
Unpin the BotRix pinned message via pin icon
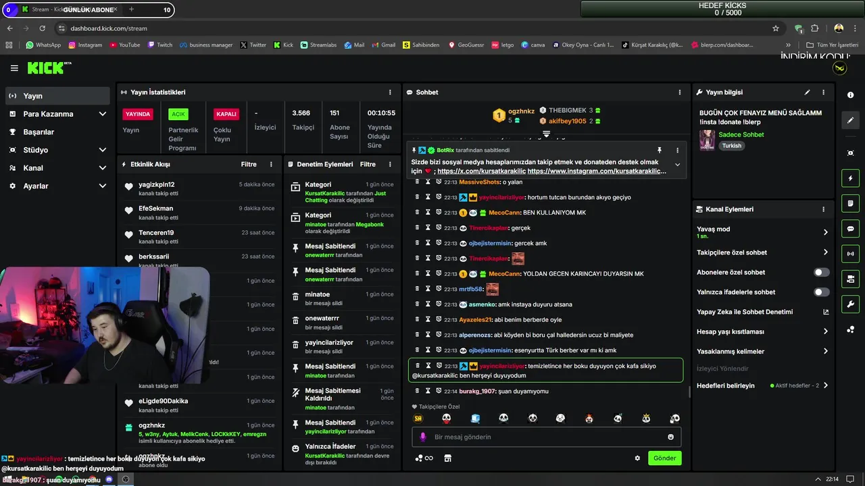tap(660, 150)
